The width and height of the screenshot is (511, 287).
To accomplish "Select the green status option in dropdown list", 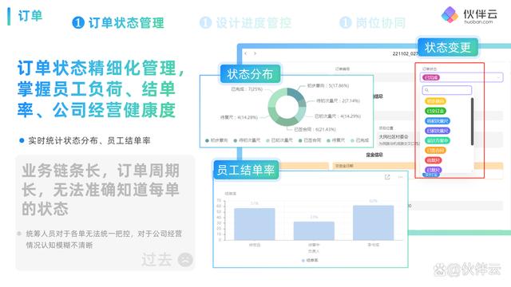I will pyautogui.click(x=435, y=111).
